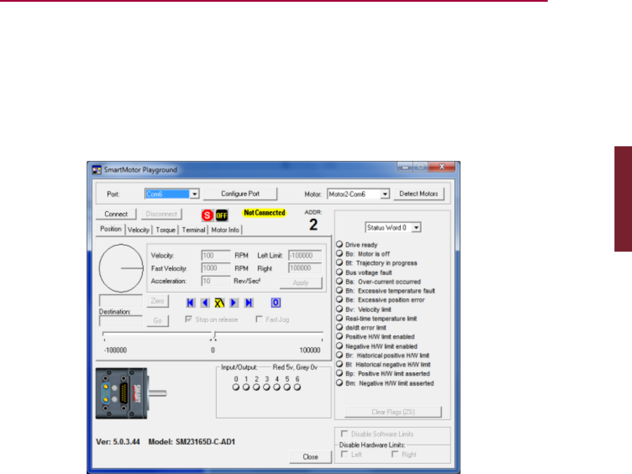This screenshot has height=474, width=632.
Task: Click I/O indicator 4
Action: [276, 387]
